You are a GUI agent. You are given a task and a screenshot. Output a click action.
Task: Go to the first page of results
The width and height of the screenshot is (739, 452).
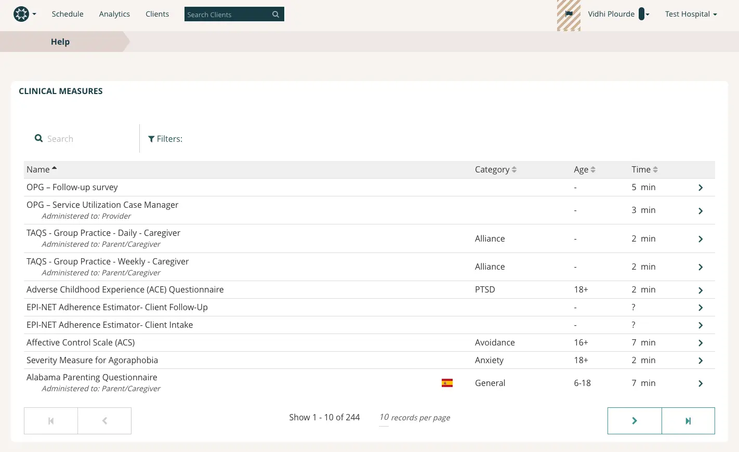(50, 420)
